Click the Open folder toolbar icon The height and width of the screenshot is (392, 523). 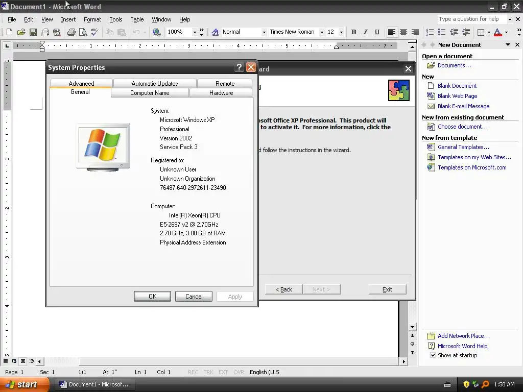pyautogui.click(x=21, y=32)
